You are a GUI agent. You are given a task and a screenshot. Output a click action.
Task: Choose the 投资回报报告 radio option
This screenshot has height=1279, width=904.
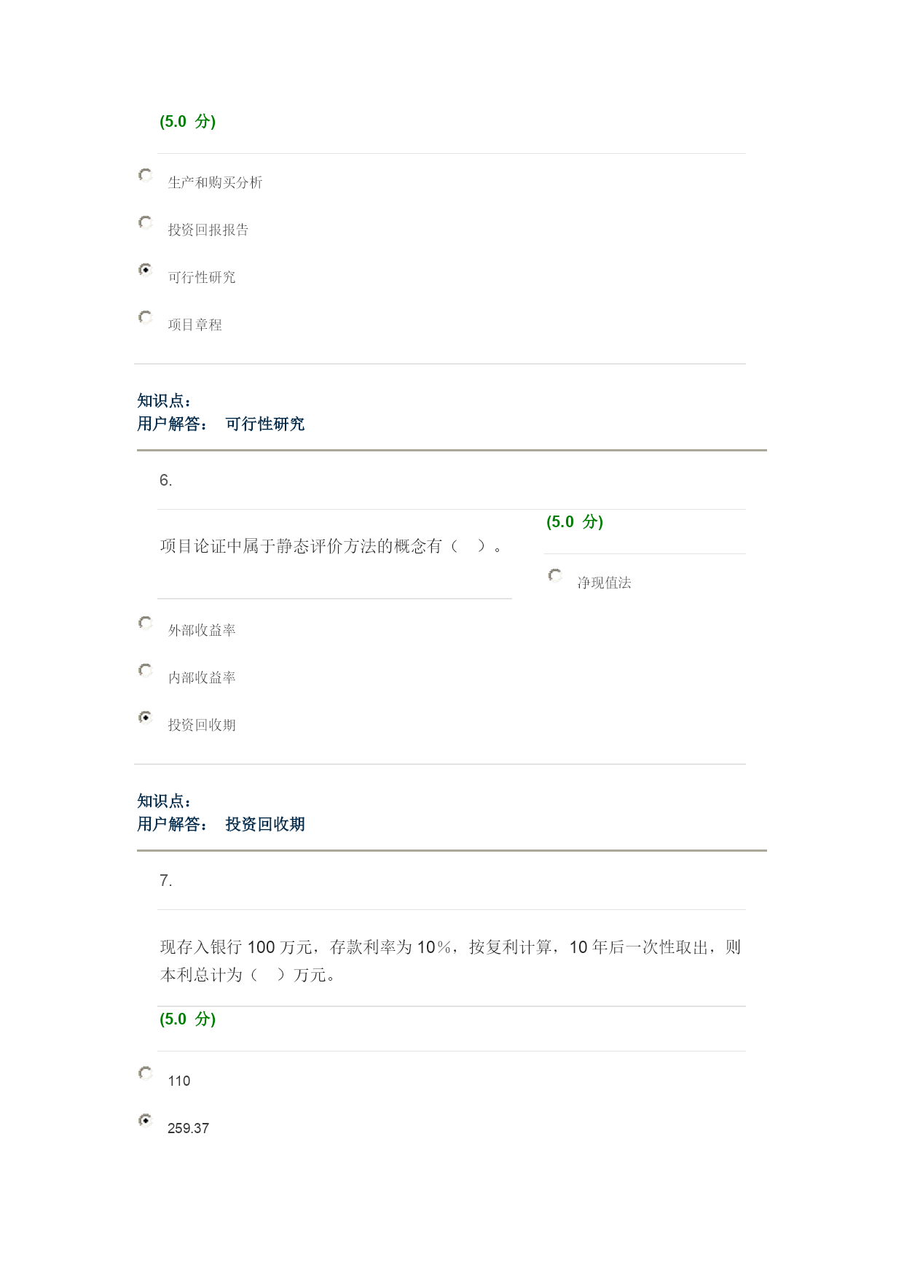pos(146,222)
